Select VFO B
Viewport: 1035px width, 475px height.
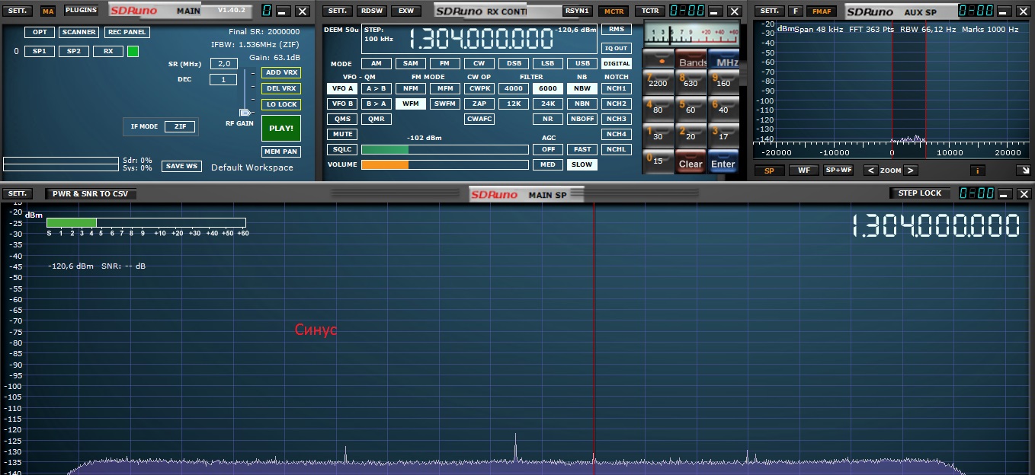(x=342, y=104)
